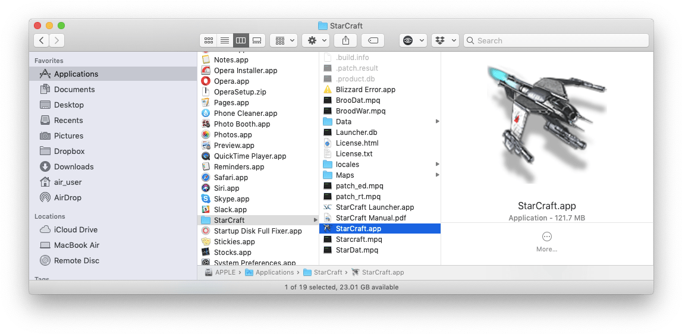This screenshot has height=334, width=682.
Task: Open iCloud Drive in the sidebar
Action: click(x=113, y=229)
